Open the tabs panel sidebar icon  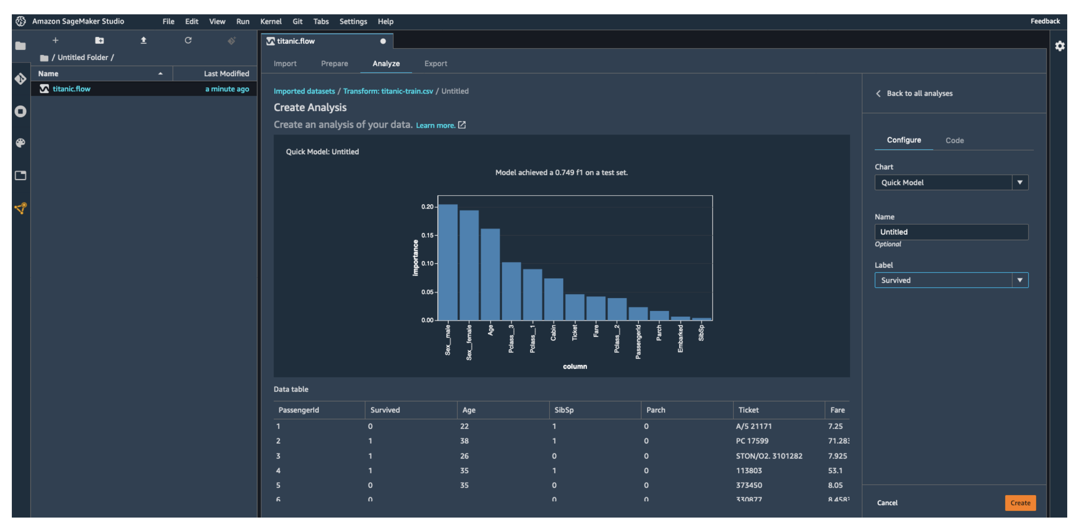point(20,175)
